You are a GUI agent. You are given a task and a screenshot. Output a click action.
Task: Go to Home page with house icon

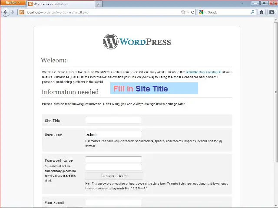[261, 12]
